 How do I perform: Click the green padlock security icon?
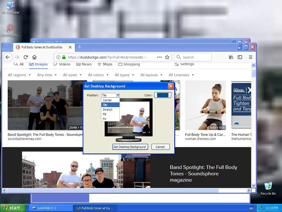click(x=64, y=57)
